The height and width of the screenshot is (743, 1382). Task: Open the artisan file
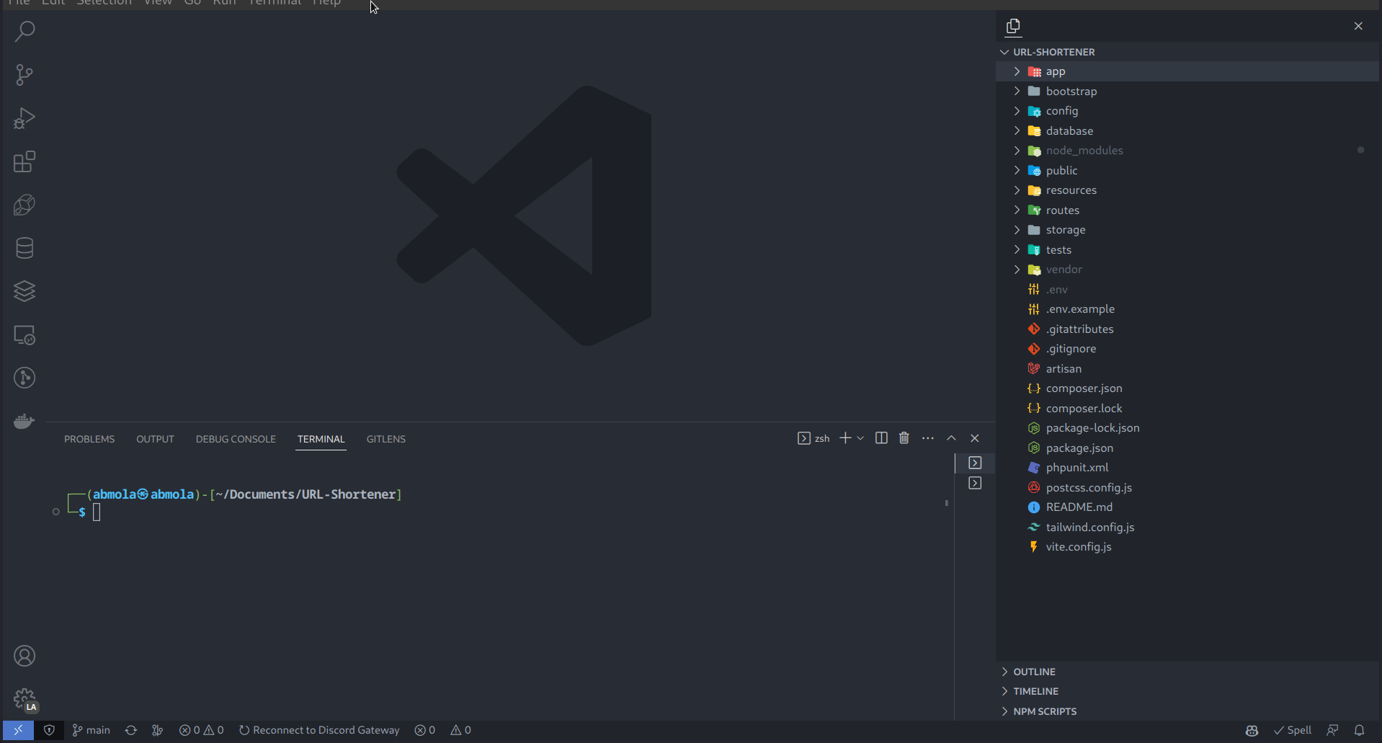[x=1187, y=369]
